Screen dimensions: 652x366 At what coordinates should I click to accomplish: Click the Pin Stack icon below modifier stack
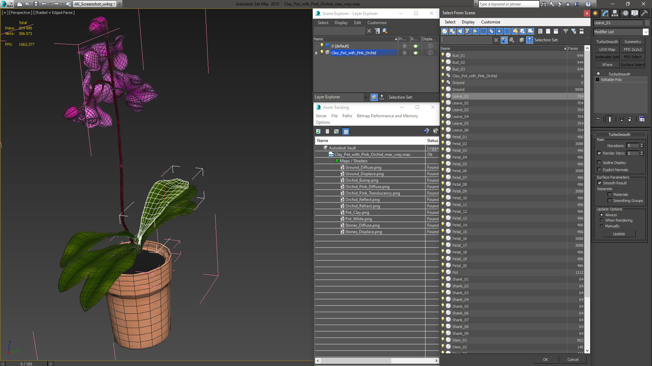pos(598,119)
